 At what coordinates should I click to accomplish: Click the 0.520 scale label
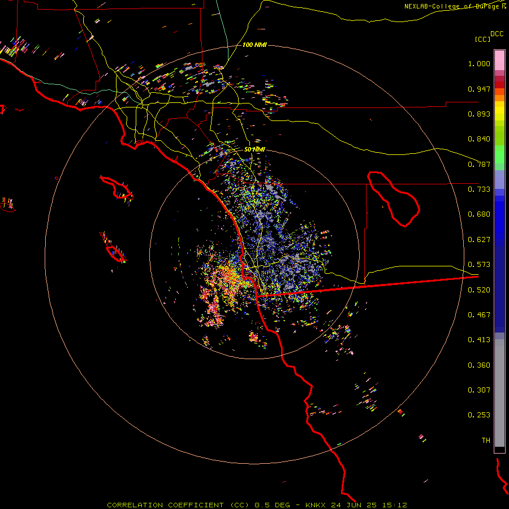(479, 290)
